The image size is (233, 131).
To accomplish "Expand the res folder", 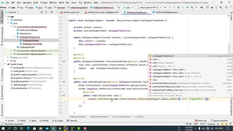I will tap(8, 61).
